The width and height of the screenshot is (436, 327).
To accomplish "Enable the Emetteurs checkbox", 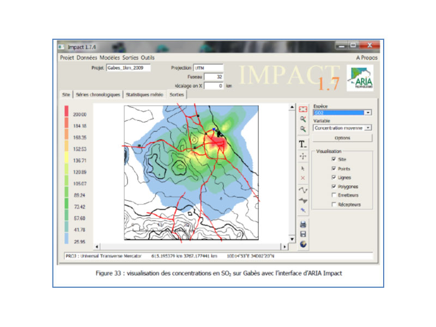I will coord(334,195).
